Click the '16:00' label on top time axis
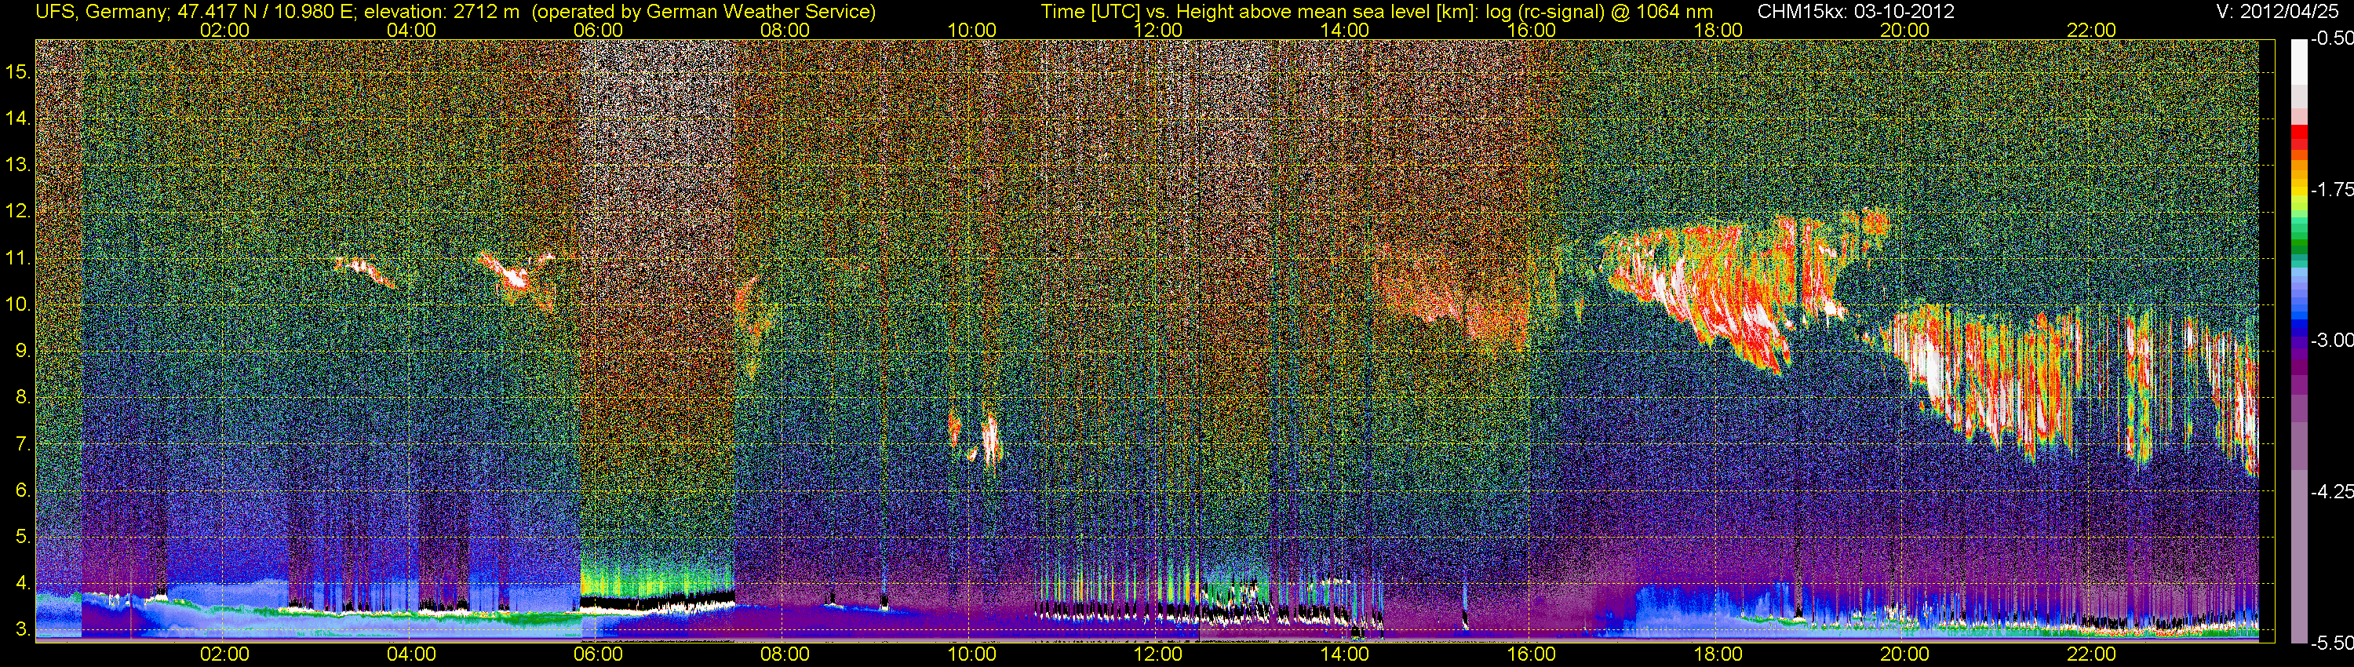Viewport: 2354px width, 667px height. [x=1532, y=30]
